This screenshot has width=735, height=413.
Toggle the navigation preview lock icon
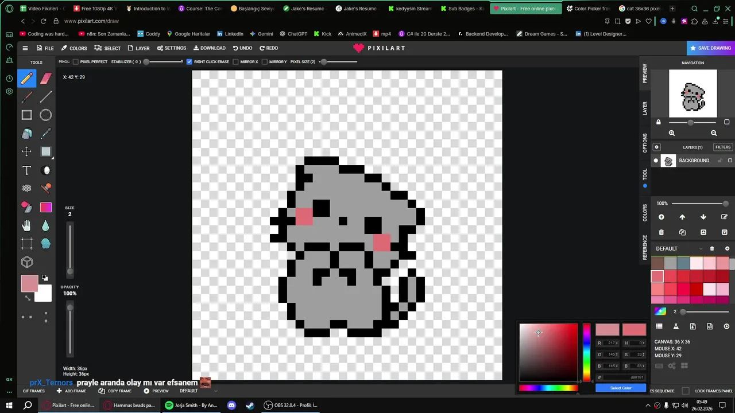658,122
